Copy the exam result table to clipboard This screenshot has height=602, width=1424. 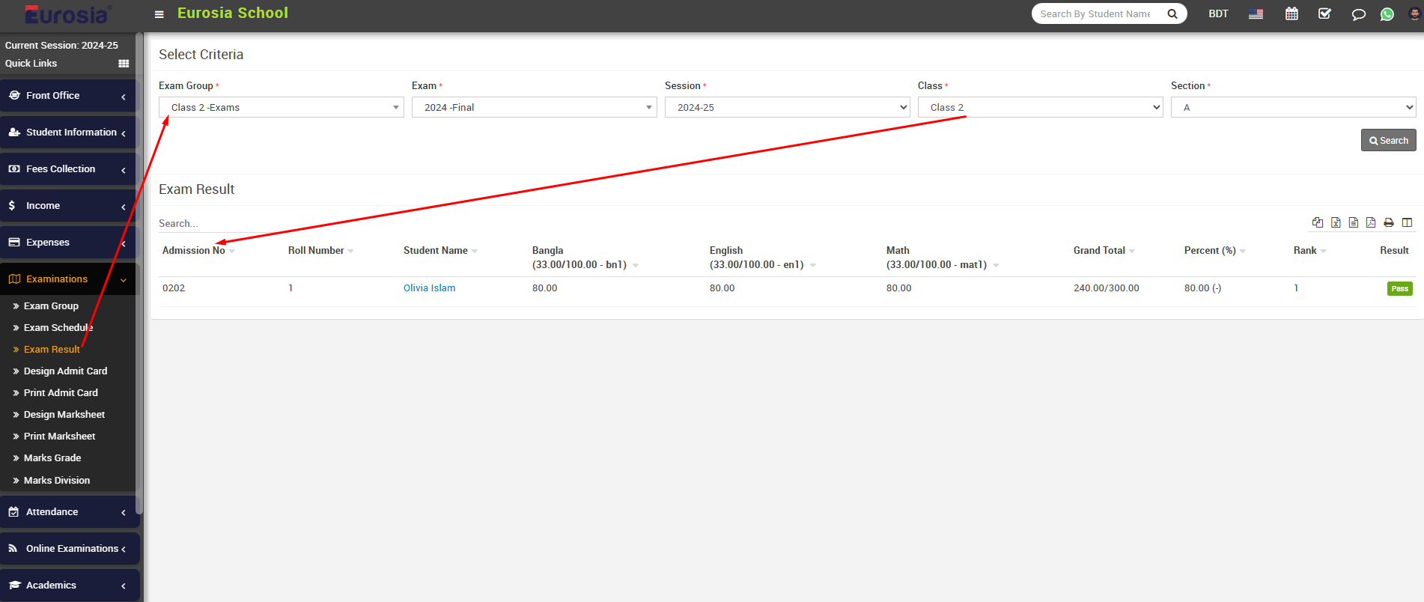pyautogui.click(x=1318, y=222)
